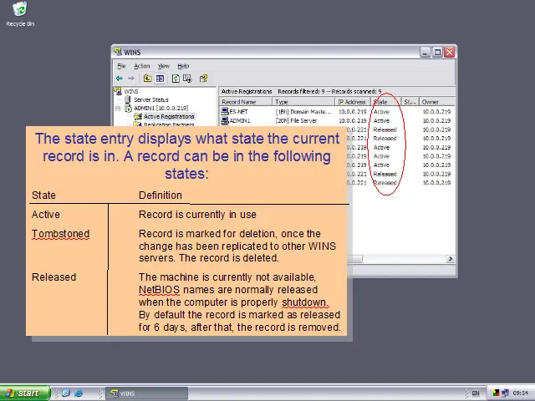Sort by Record Name column header

239,102
